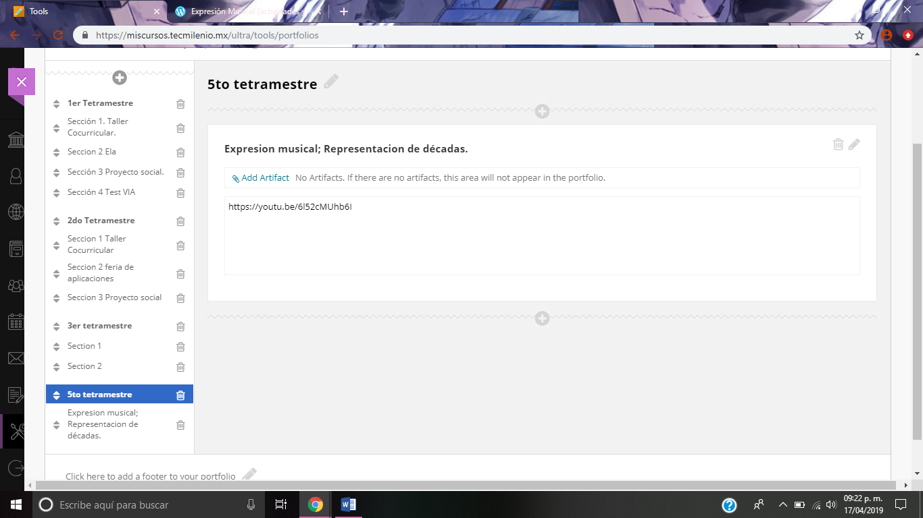
Task: Bookmark this page with the star icon
Action: point(859,35)
